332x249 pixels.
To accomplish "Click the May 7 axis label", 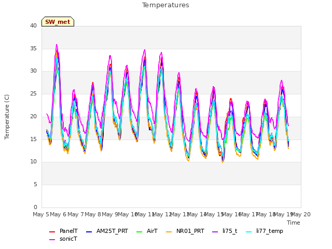I will coord(75,214).
